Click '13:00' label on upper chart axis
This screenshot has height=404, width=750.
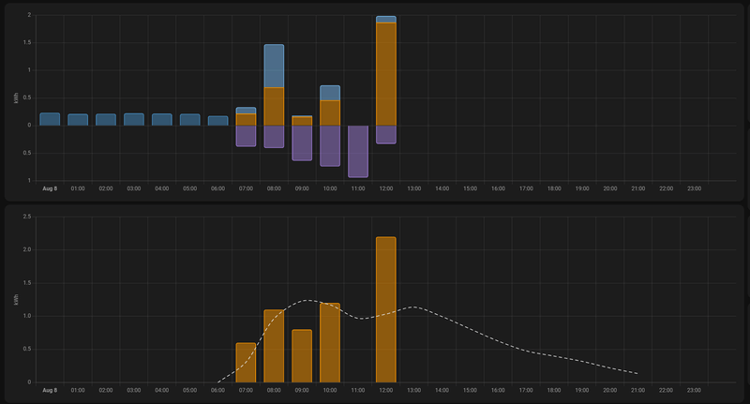[x=414, y=188]
